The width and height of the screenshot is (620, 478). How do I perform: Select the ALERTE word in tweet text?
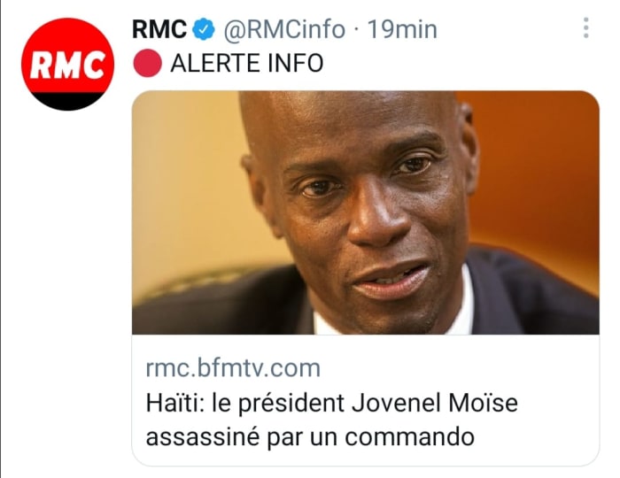pos(214,63)
